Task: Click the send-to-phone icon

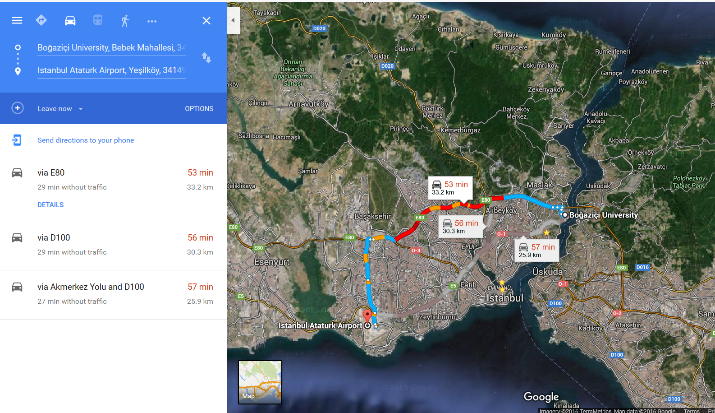Action: point(17,140)
